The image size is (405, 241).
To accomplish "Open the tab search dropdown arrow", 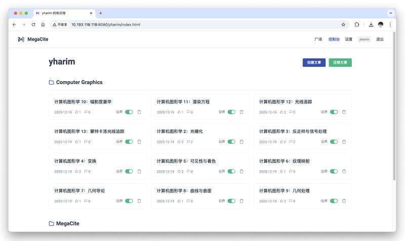I will [390, 13].
